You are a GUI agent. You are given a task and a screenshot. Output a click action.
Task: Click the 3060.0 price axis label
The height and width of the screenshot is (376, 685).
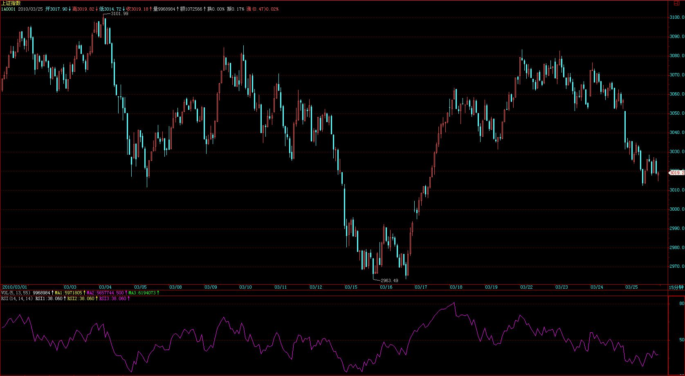click(677, 94)
